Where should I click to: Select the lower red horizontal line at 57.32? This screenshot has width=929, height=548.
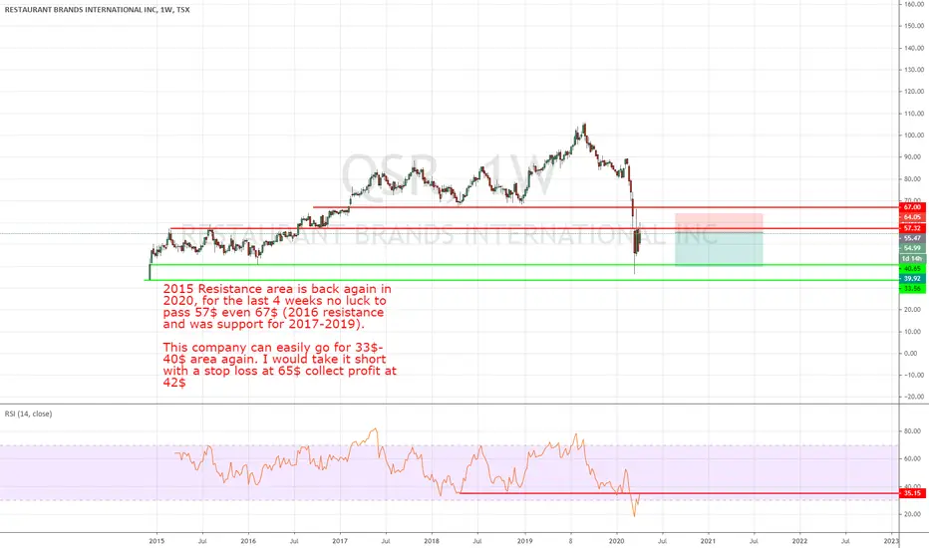(x=533, y=228)
